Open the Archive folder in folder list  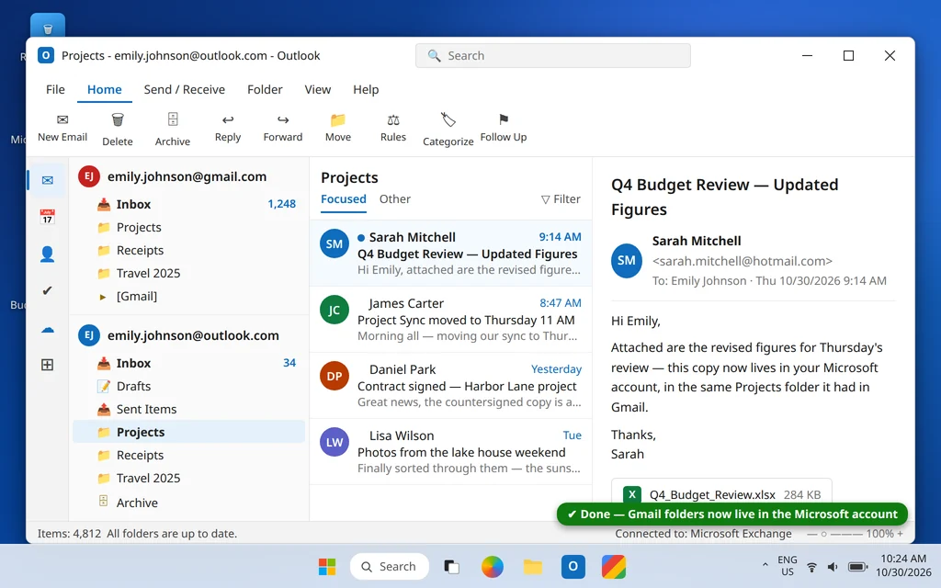[189, 503]
